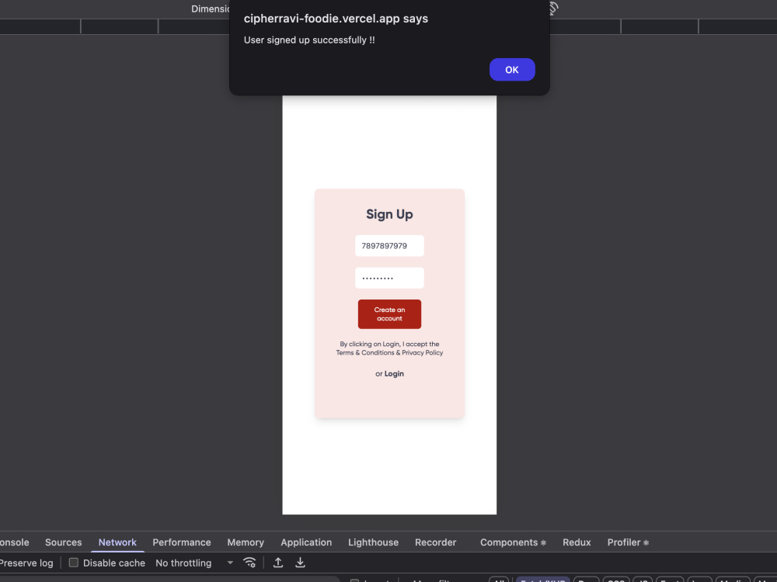Click the 'cipherravi-foodie.vercel.app says' dialog title
The image size is (777, 582).
coord(336,19)
